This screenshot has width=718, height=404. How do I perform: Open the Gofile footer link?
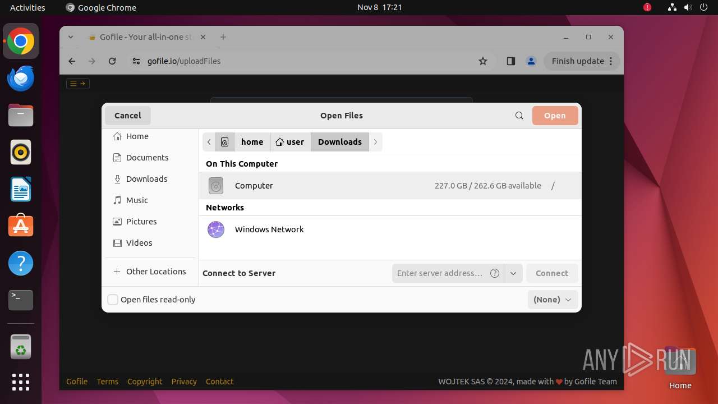[77, 382]
